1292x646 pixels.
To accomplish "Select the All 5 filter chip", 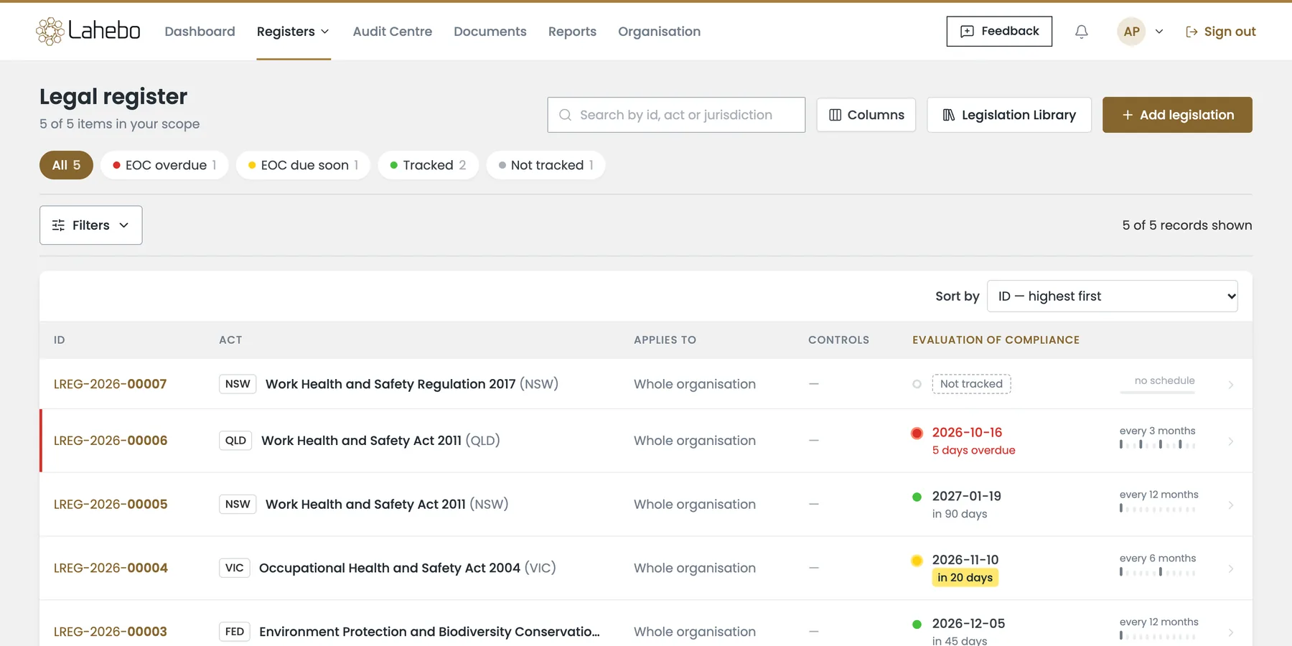I will [66, 165].
